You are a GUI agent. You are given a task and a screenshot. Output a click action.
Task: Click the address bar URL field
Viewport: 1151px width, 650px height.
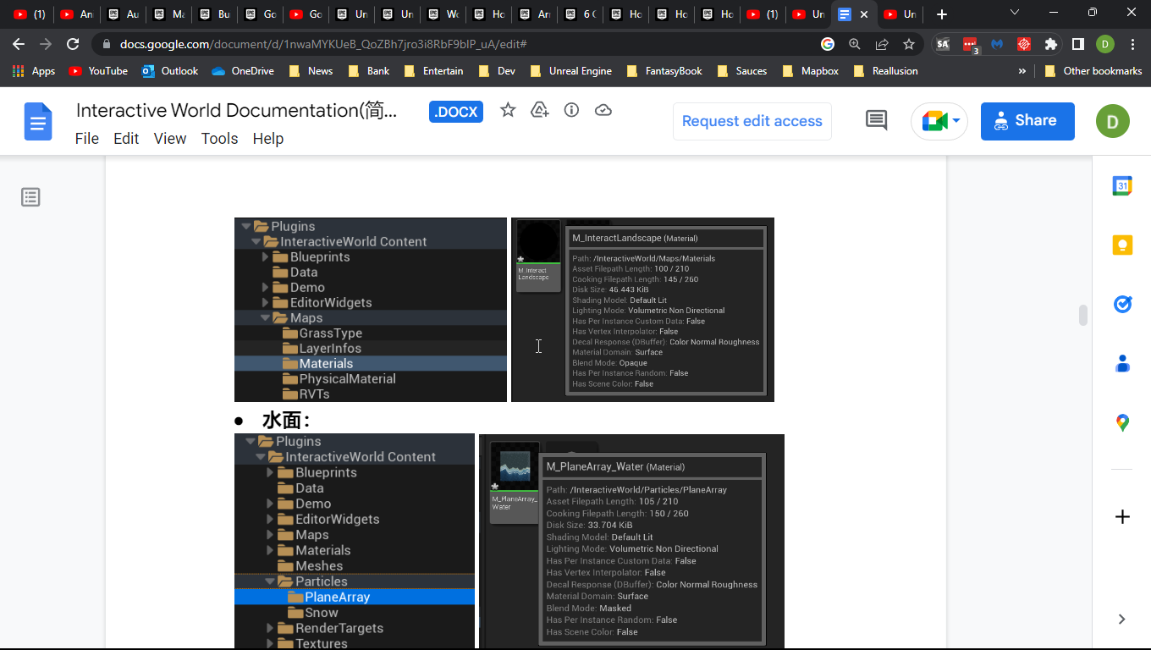point(457,44)
